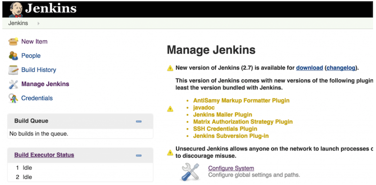Open the Credentials link
The width and height of the screenshot is (376, 185).
coord(37,98)
